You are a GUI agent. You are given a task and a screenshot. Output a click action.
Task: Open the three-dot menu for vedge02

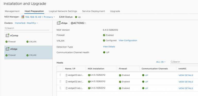tap(60, 81)
